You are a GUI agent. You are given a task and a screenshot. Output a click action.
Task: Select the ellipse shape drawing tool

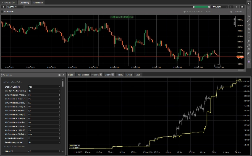click(x=249, y=49)
